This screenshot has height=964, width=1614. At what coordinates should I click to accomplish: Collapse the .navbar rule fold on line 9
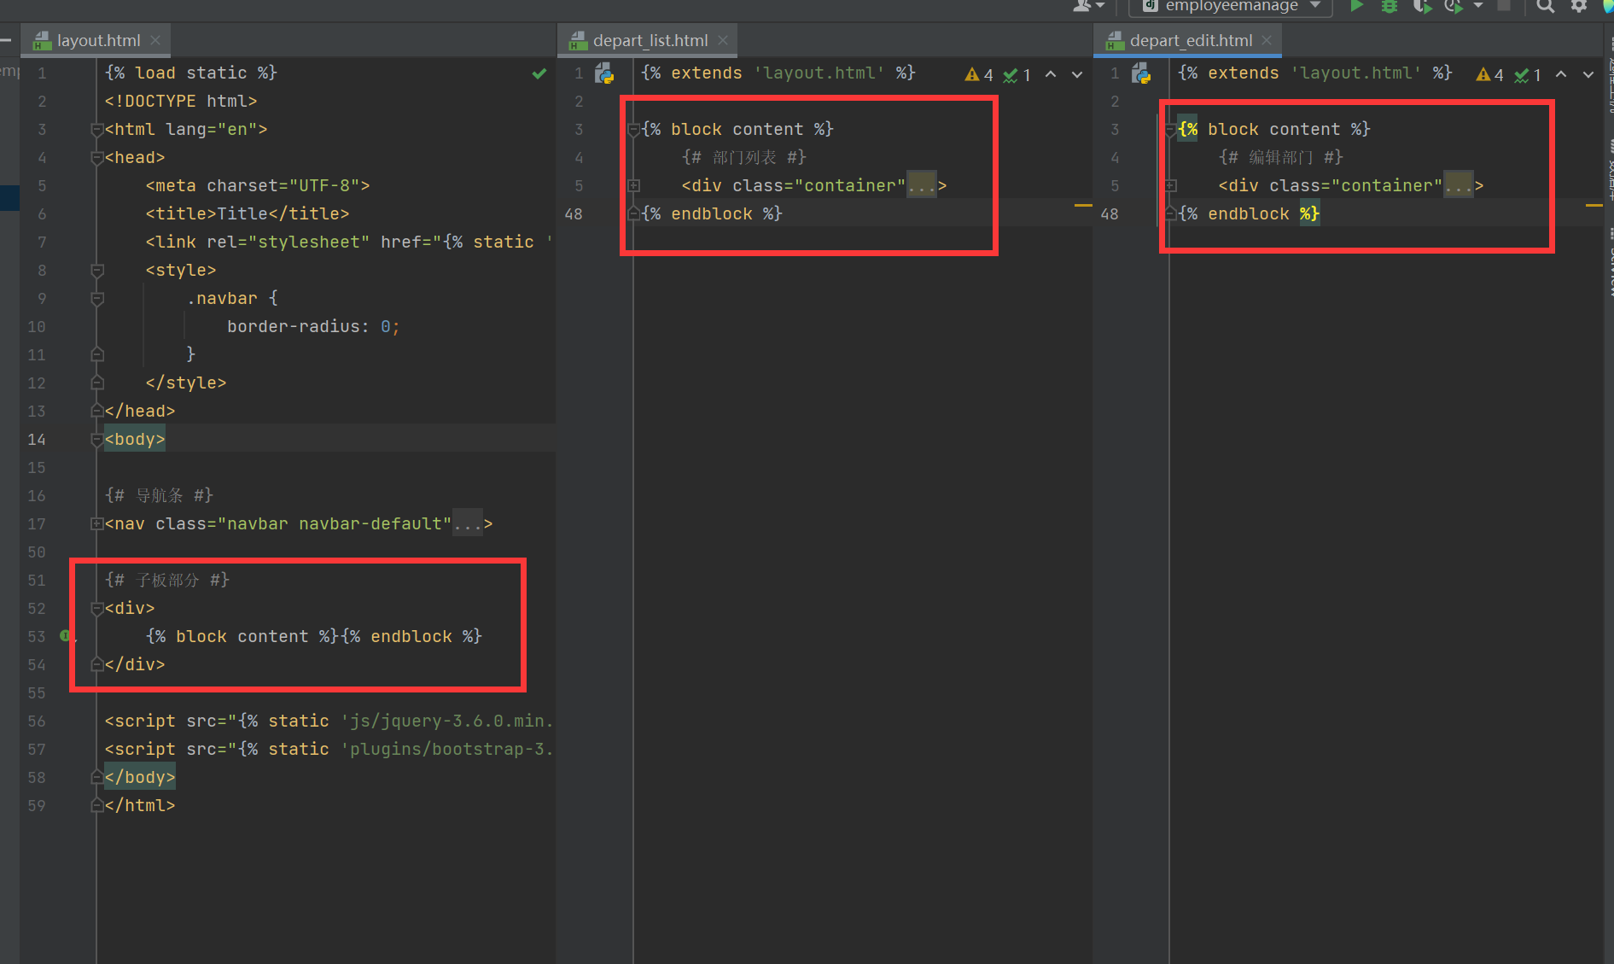point(97,299)
